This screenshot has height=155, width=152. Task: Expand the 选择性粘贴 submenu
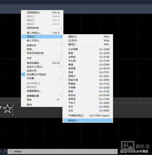42,28
